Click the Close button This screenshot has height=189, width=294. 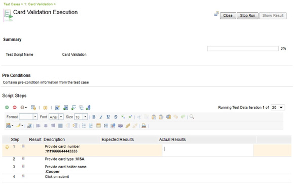click(x=228, y=16)
